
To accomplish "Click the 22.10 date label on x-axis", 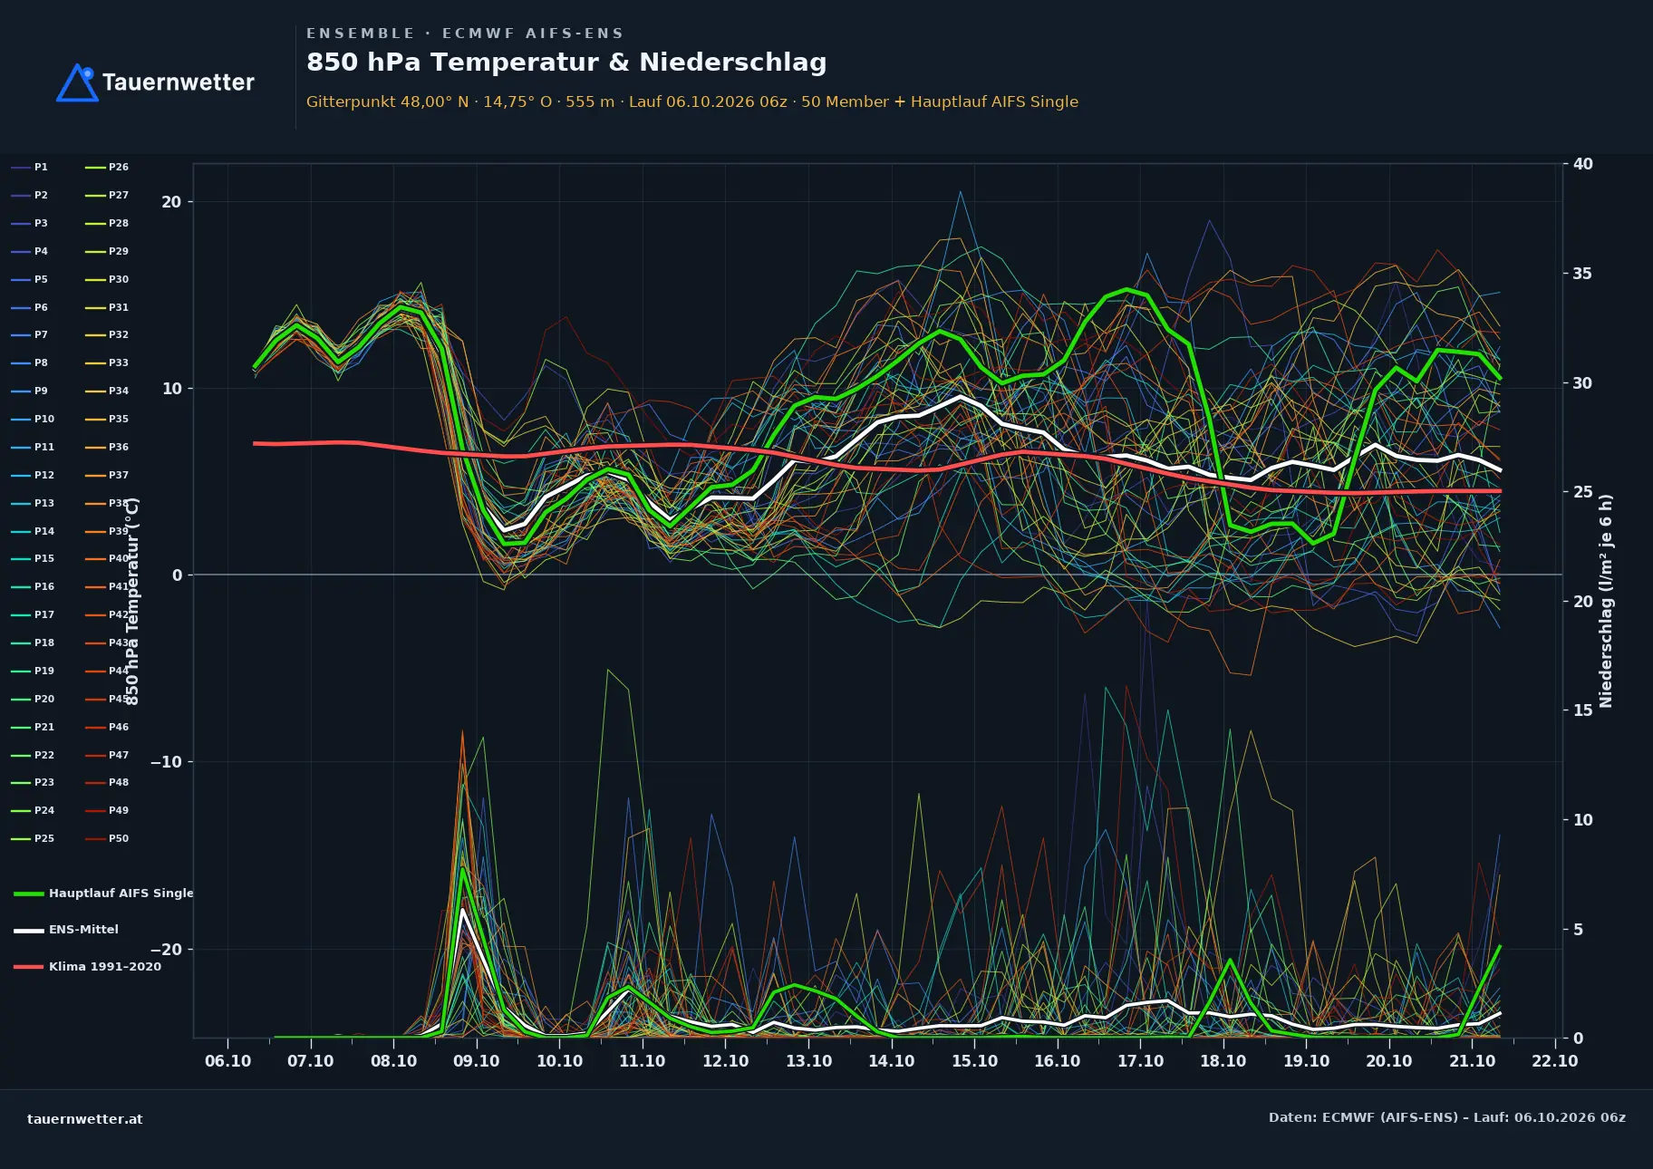I will [x=1555, y=1061].
